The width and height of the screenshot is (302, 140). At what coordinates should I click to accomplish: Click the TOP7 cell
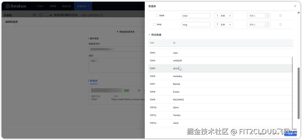point(152,84)
